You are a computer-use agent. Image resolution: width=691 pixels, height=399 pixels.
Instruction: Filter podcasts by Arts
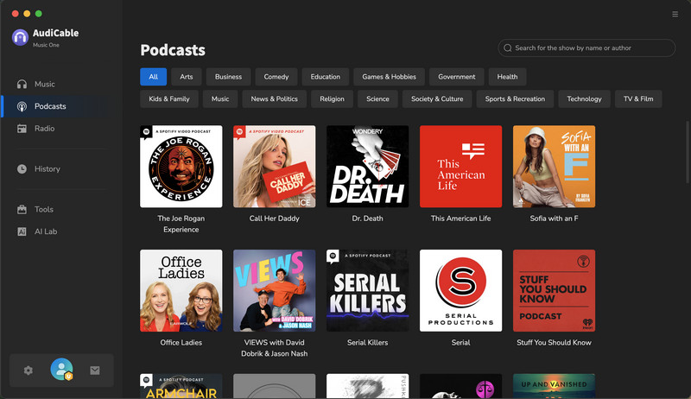(x=187, y=77)
